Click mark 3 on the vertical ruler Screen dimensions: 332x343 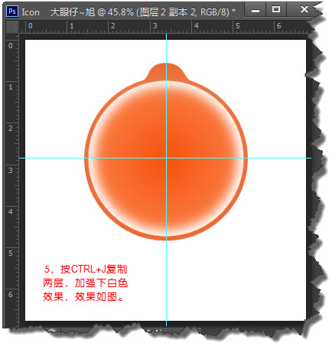coord(10,170)
